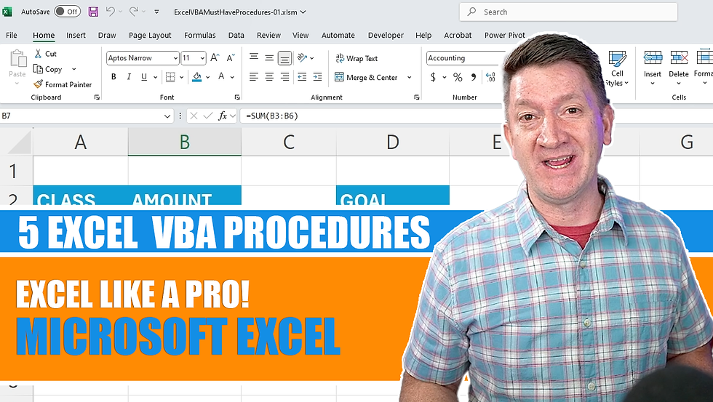713x402 pixels.
Task: Click the Orientation icon
Action: tap(303, 57)
